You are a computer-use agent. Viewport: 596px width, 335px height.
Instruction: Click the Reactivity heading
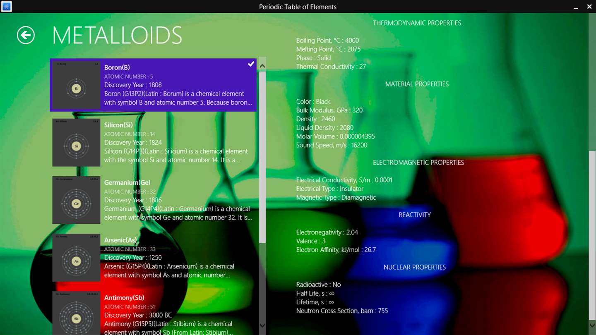coord(415,215)
